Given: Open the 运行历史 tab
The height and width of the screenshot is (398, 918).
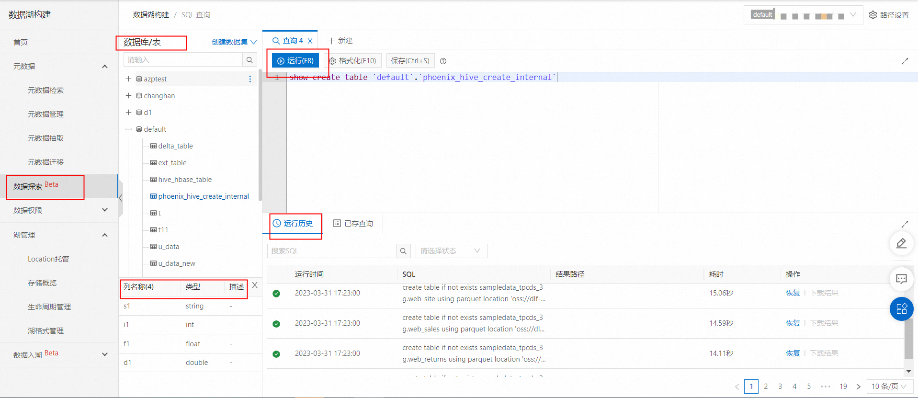Looking at the screenshot, I should (x=293, y=224).
